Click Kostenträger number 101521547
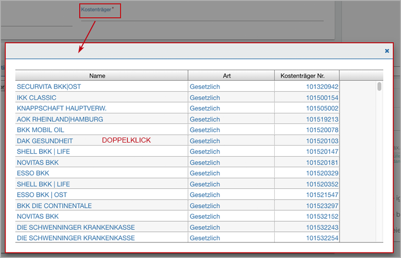Screen dimensions: 401x258 (322, 195)
